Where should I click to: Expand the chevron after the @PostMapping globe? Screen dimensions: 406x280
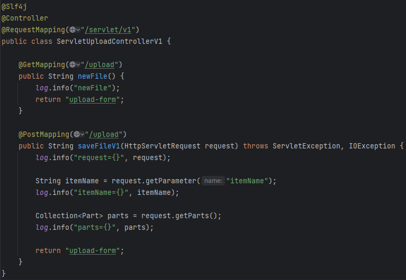tap(83, 135)
